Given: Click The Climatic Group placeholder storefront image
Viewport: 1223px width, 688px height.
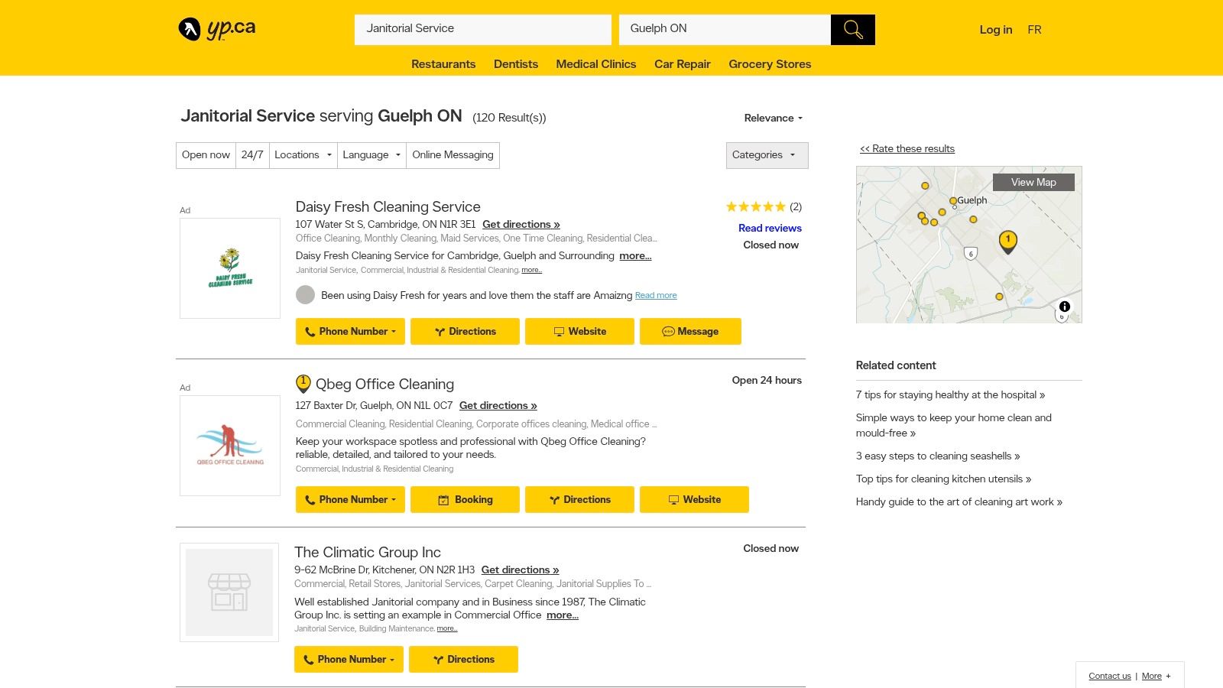Looking at the screenshot, I should pyautogui.click(x=229, y=592).
